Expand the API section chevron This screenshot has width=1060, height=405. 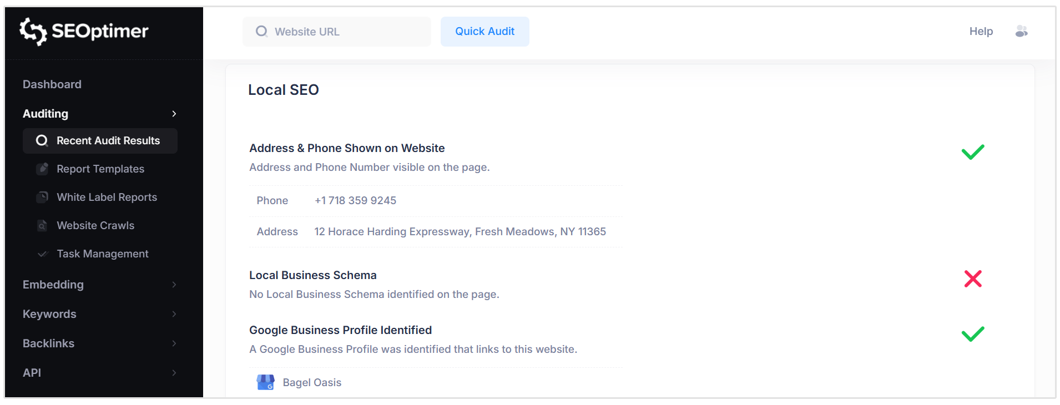(174, 373)
